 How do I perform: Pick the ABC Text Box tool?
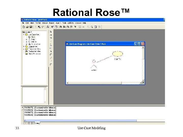pyautogui.click(x=51, y=35)
